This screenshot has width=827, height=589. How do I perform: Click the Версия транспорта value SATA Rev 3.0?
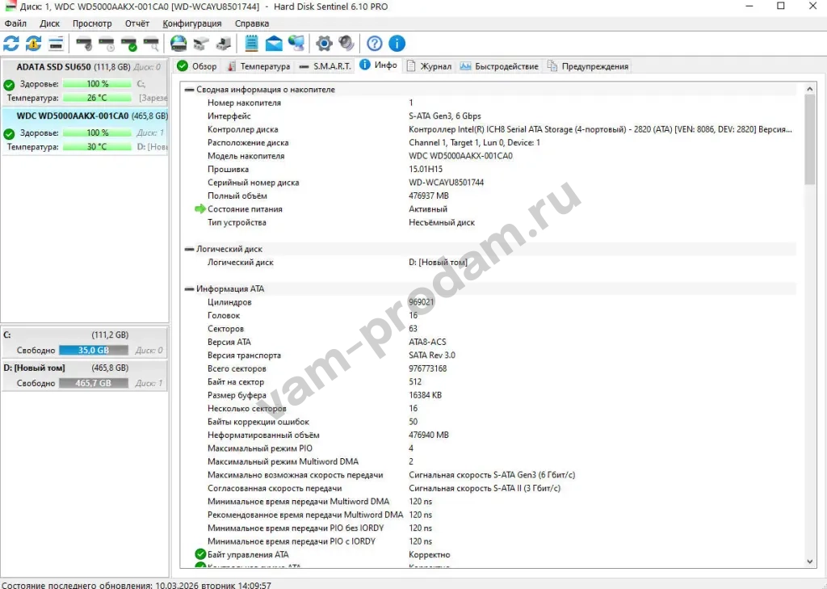pyautogui.click(x=431, y=356)
